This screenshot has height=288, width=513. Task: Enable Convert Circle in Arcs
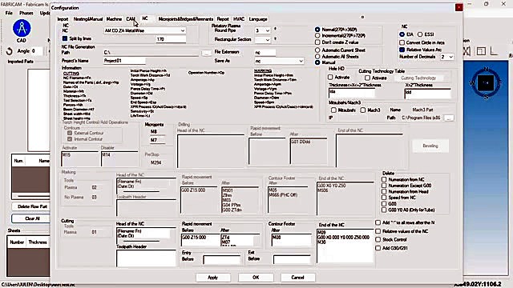click(x=402, y=42)
